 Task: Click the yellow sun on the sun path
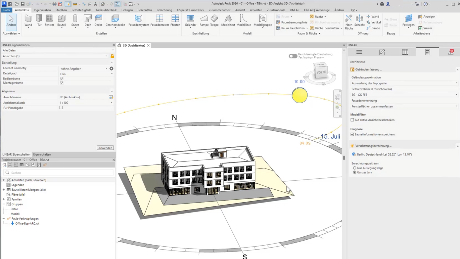point(300,95)
